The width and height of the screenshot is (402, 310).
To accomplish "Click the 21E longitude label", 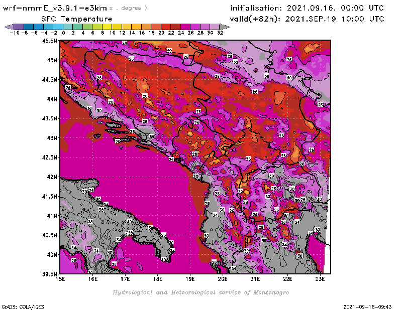I will (255, 279).
